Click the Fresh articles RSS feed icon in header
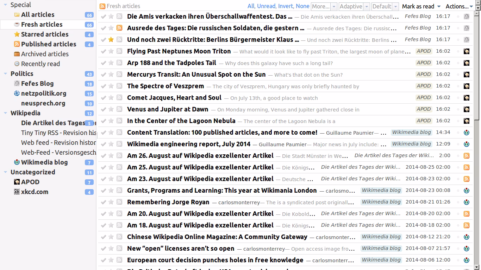 click(x=102, y=6)
